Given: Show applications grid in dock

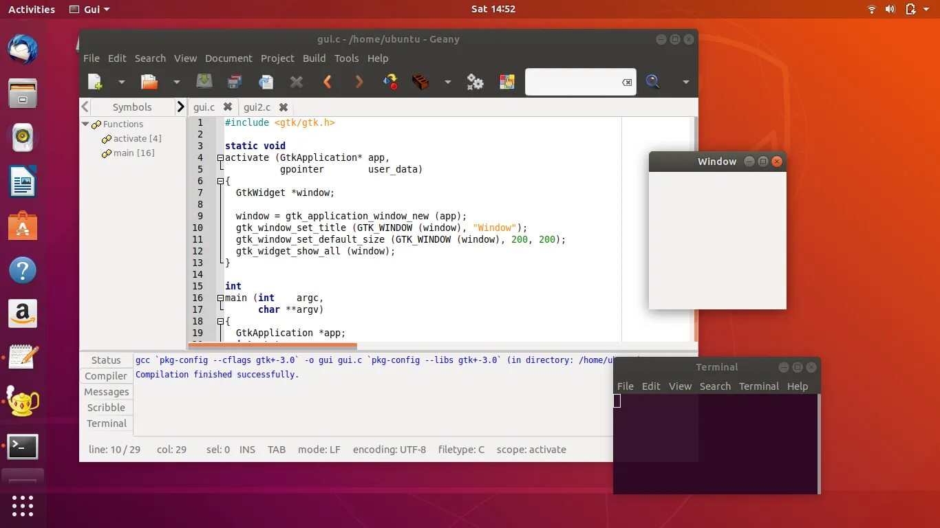Looking at the screenshot, I should (x=23, y=506).
